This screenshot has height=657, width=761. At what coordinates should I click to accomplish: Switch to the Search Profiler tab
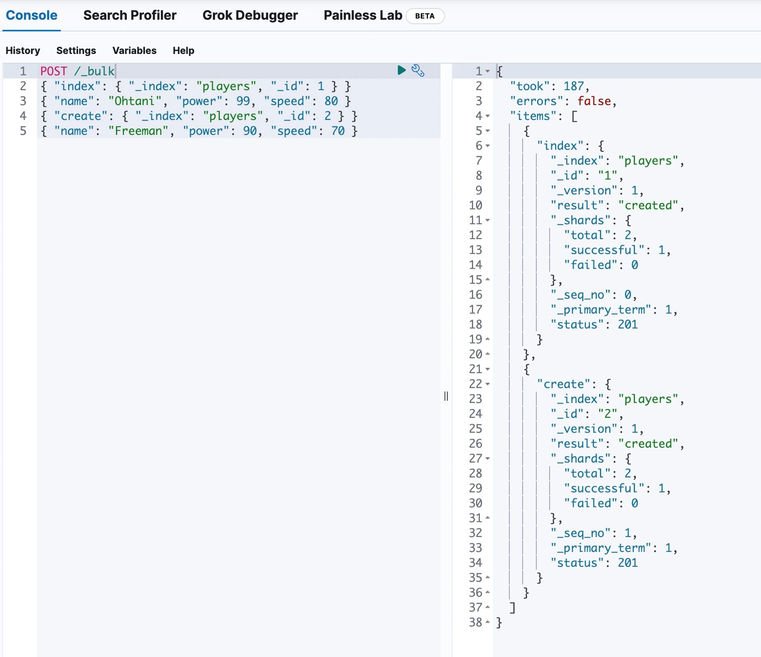pyautogui.click(x=130, y=15)
